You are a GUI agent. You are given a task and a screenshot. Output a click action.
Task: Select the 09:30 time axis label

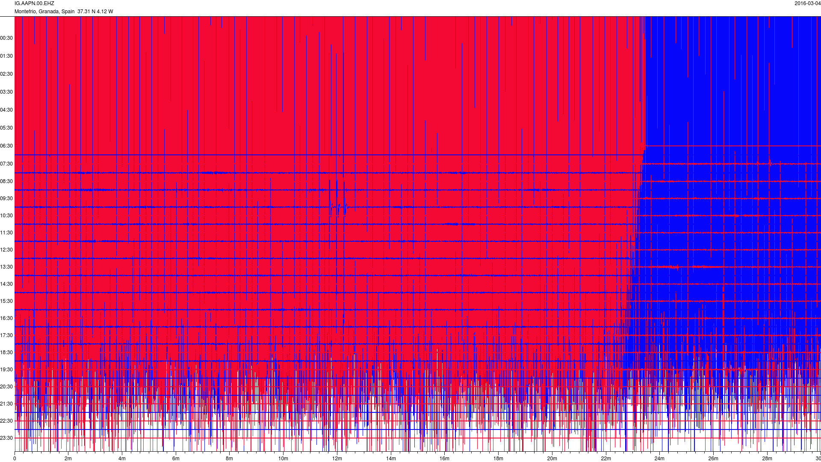6,198
